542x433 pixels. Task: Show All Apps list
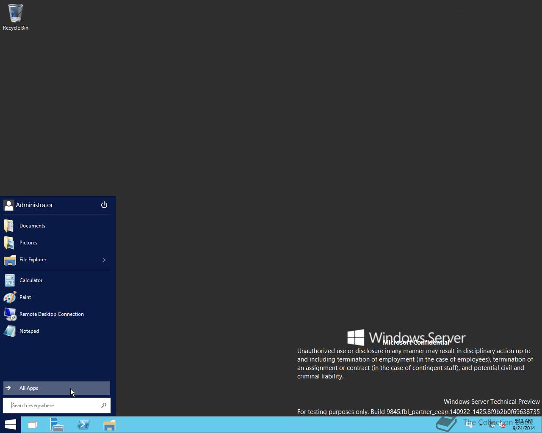coord(56,388)
